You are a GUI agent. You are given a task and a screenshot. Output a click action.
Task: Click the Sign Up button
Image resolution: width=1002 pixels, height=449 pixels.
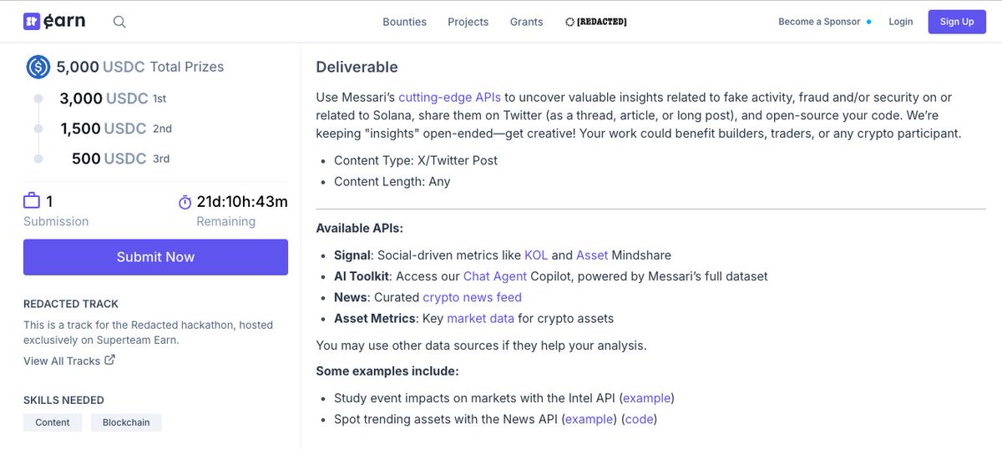957,22
